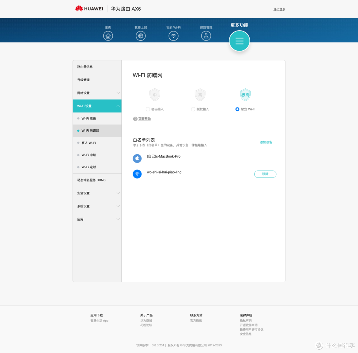
Task: Open 客人 Wi-Fi submenu item
Action: [x=97, y=143]
